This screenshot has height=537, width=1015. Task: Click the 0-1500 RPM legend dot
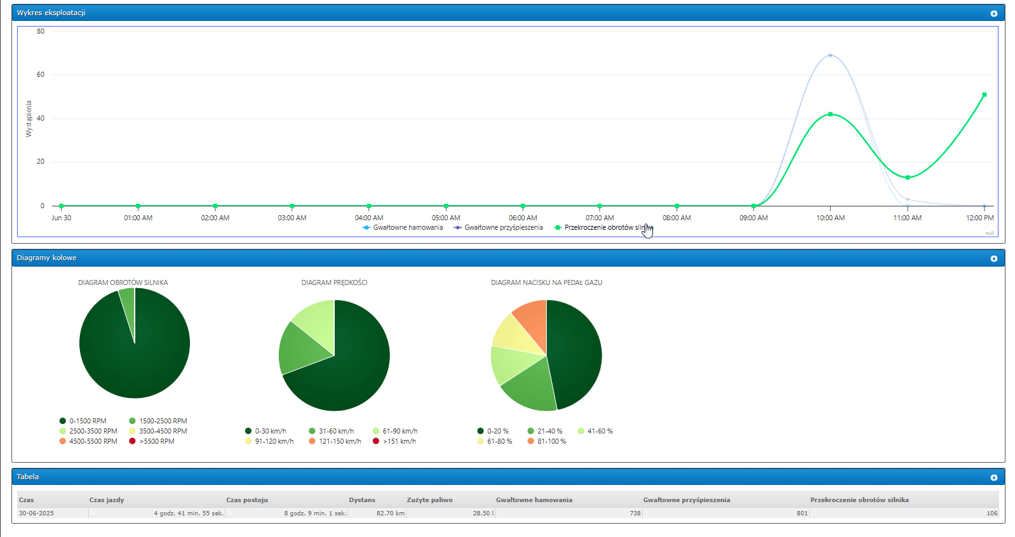62,421
